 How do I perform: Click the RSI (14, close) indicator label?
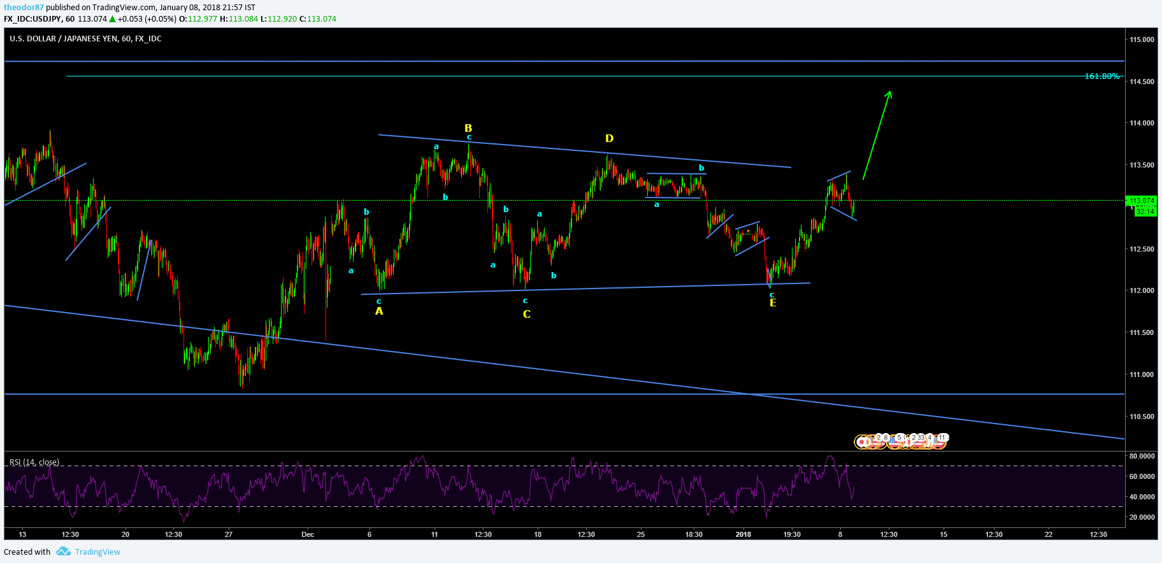pyautogui.click(x=34, y=462)
